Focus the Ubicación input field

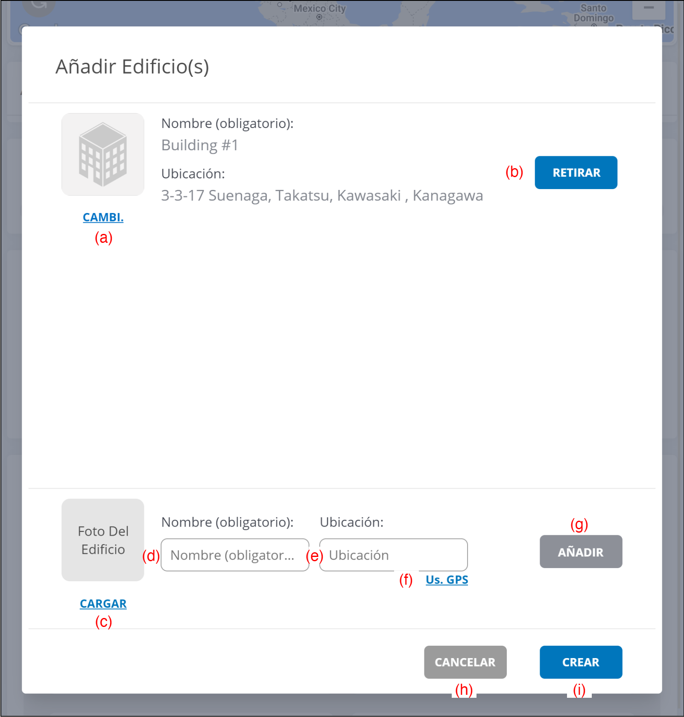tap(393, 555)
